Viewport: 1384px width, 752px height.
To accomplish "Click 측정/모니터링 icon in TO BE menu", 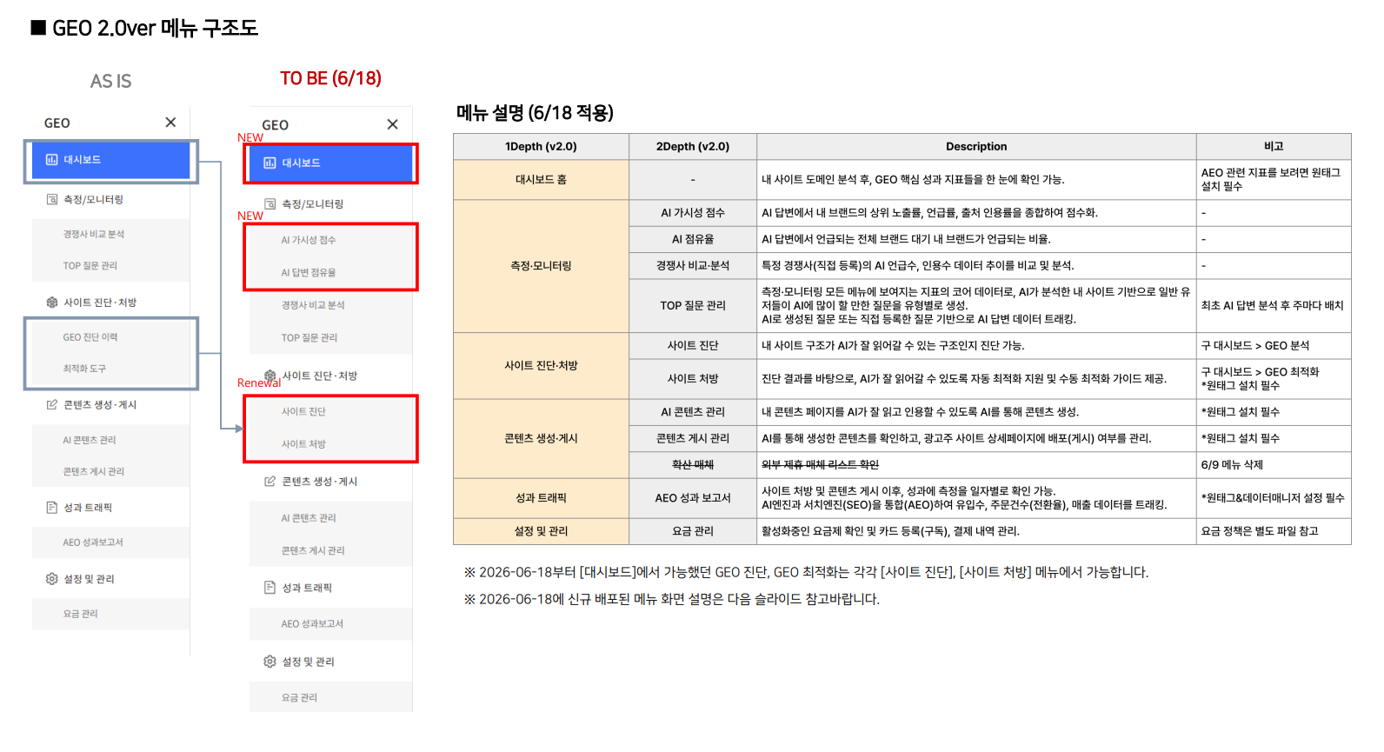I will (x=269, y=204).
